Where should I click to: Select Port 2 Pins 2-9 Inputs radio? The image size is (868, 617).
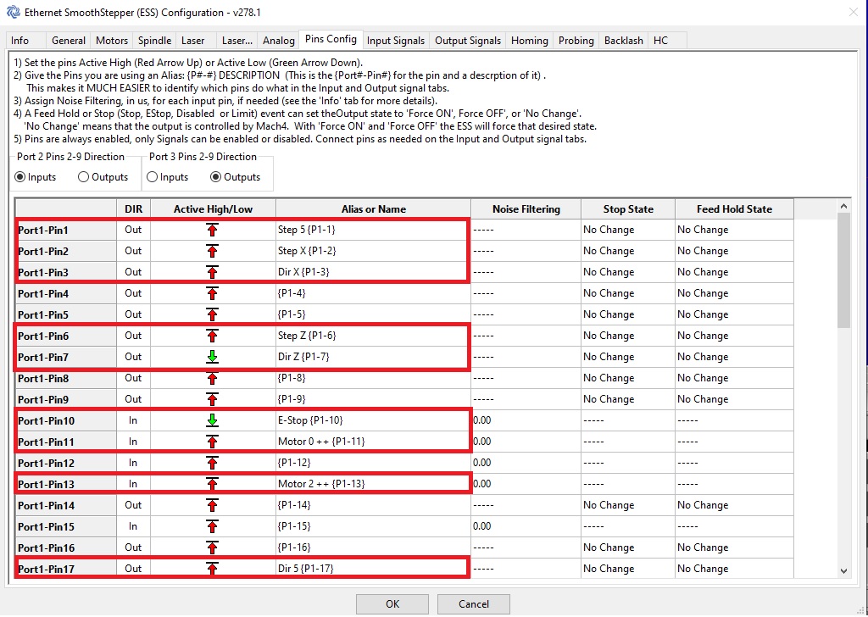(21, 177)
